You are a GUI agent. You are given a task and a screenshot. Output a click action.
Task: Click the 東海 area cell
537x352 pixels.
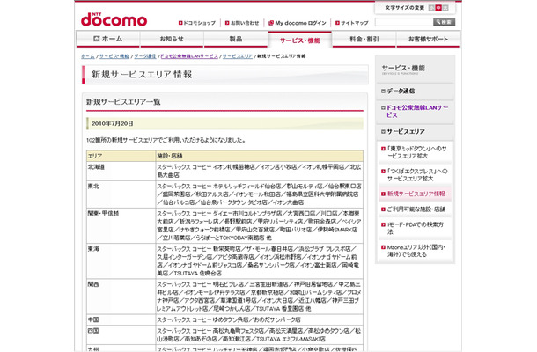(121, 260)
